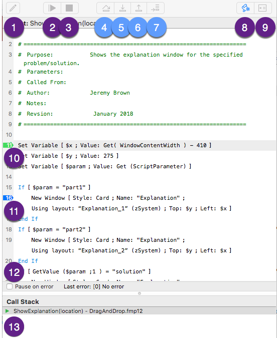Viewport: 277px width, 338px height.
Task: Click the Step Over icon
Action: pos(106,8)
